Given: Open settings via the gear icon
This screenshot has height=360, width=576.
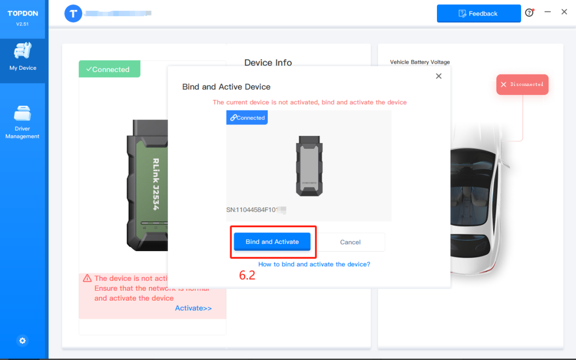Looking at the screenshot, I should (x=22, y=341).
